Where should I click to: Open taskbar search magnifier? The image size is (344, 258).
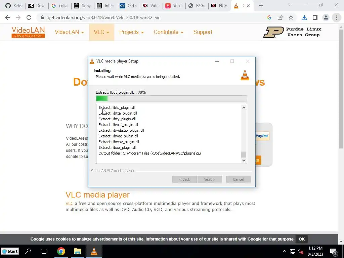(x=28, y=251)
